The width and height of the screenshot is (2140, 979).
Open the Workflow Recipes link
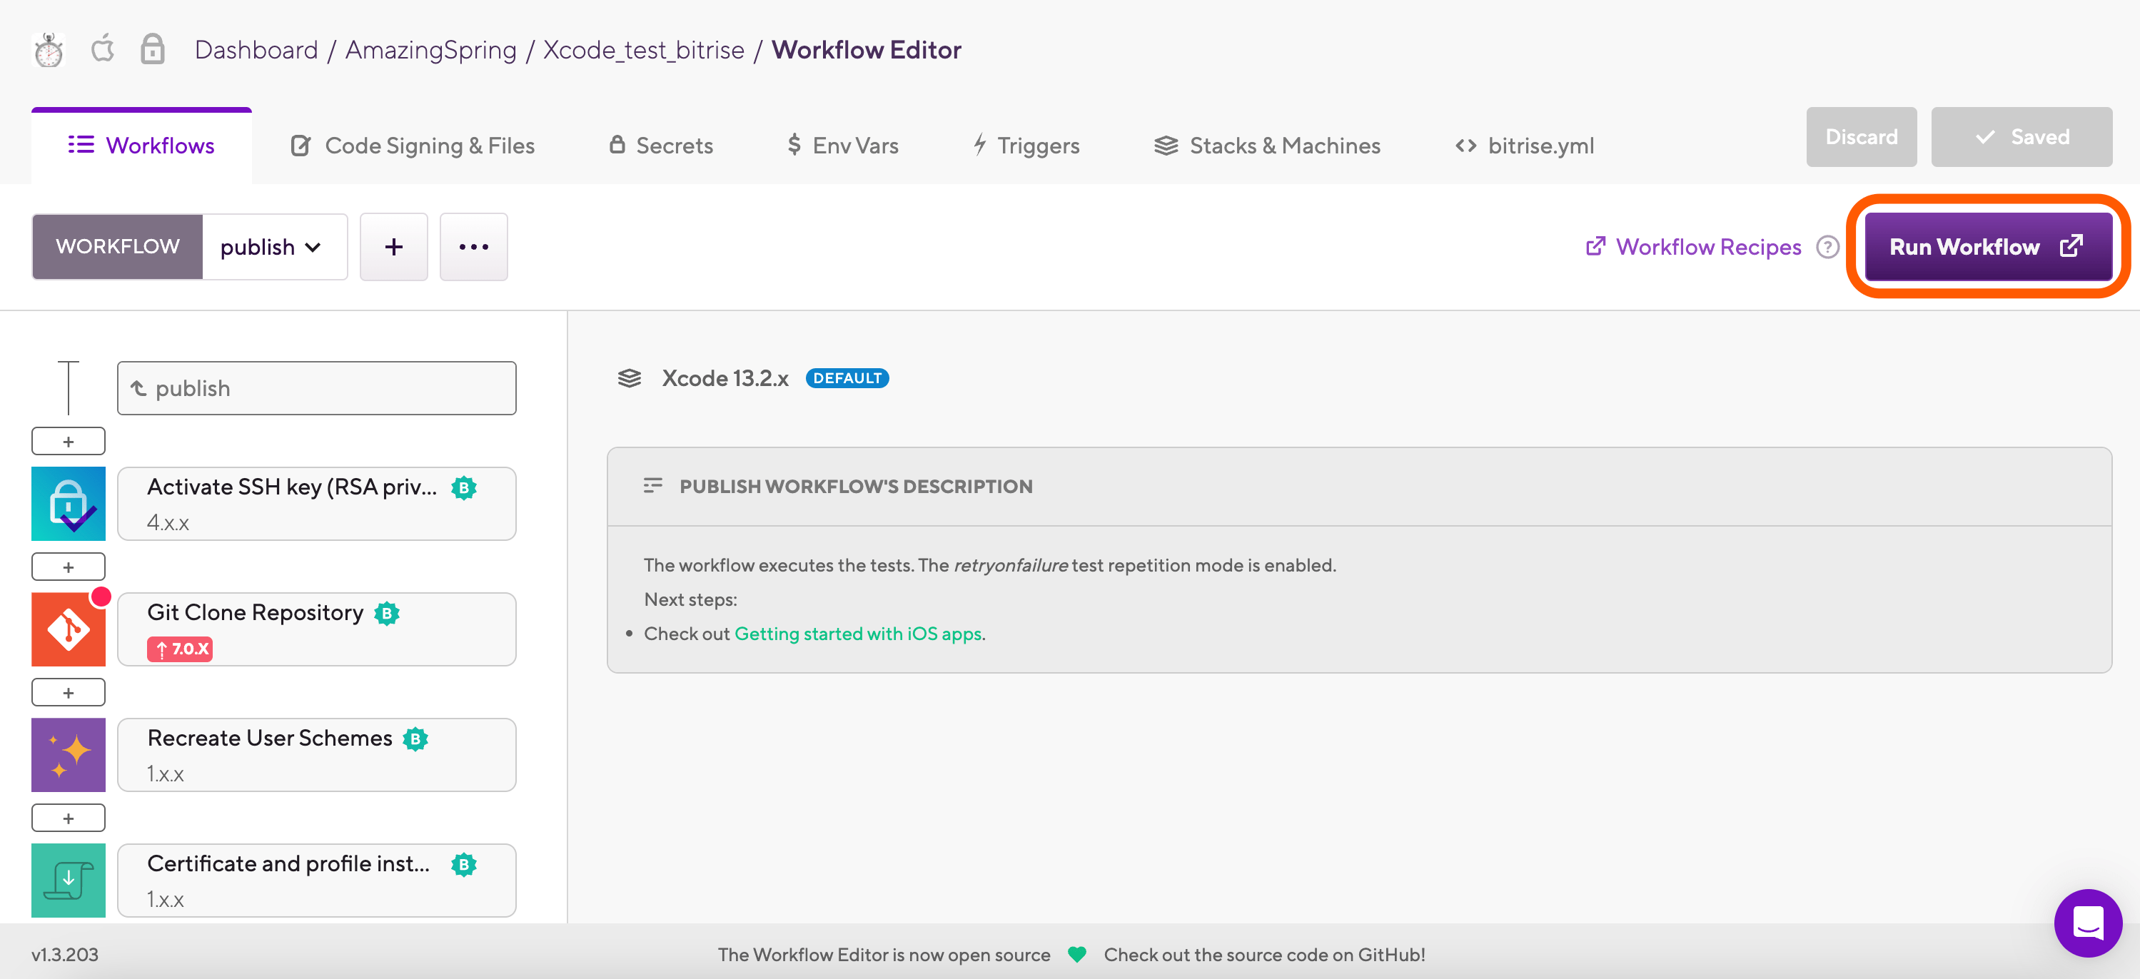click(x=1695, y=247)
